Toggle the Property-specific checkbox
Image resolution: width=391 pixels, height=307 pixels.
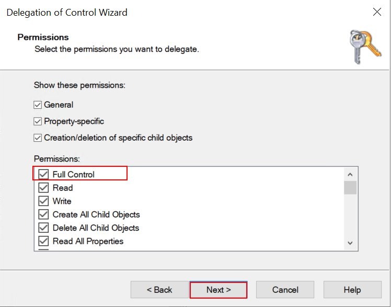pyautogui.click(x=38, y=121)
